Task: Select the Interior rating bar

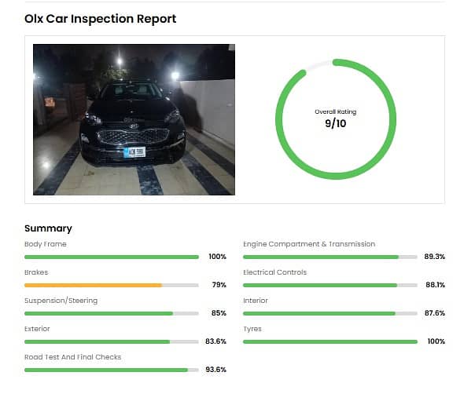Action: (330, 313)
